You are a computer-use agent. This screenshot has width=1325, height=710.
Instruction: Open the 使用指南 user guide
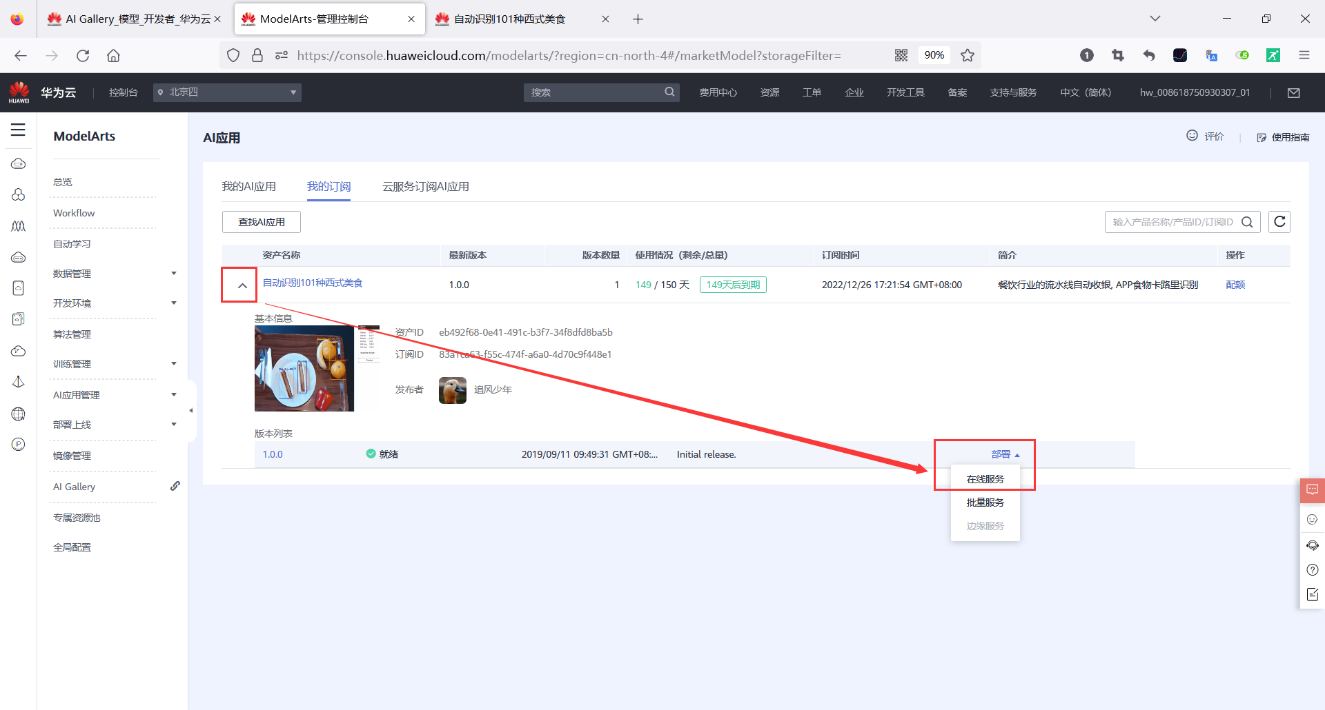click(1284, 137)
